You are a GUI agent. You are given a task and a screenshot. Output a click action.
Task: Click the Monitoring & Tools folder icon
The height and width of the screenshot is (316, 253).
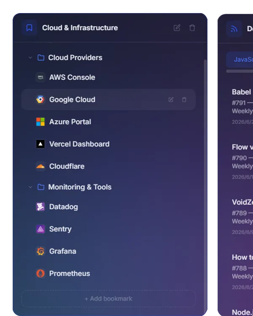[x=41, y=187]
